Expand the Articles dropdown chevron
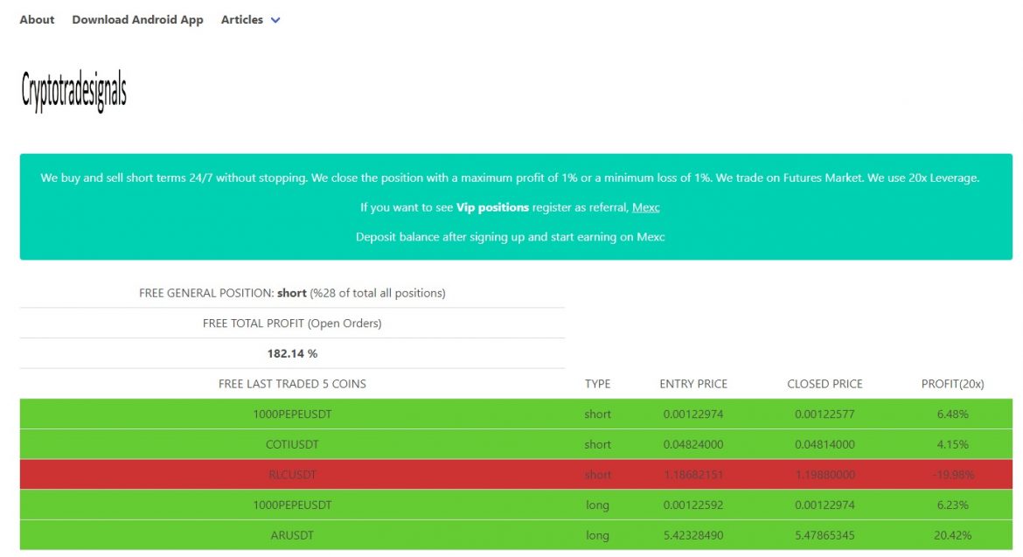Screen dimensions: 1023x557 [x=275, y=20]
